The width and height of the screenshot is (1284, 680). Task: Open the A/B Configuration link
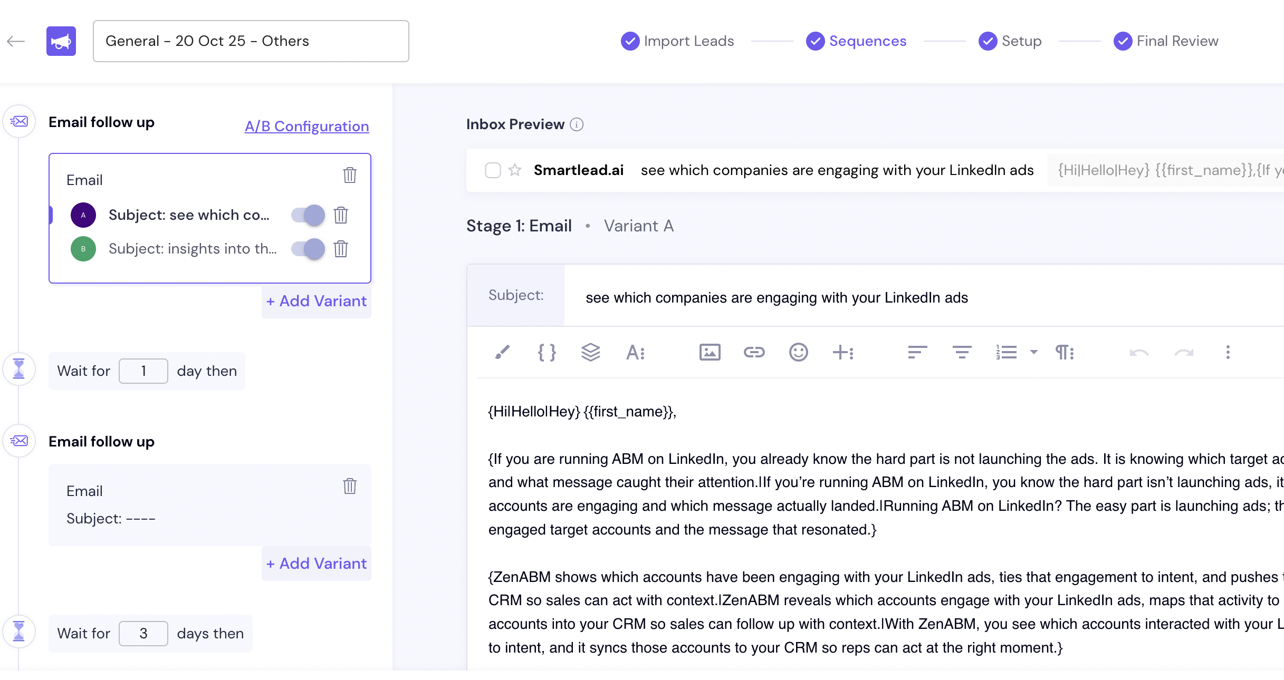(x=306, y=127)
